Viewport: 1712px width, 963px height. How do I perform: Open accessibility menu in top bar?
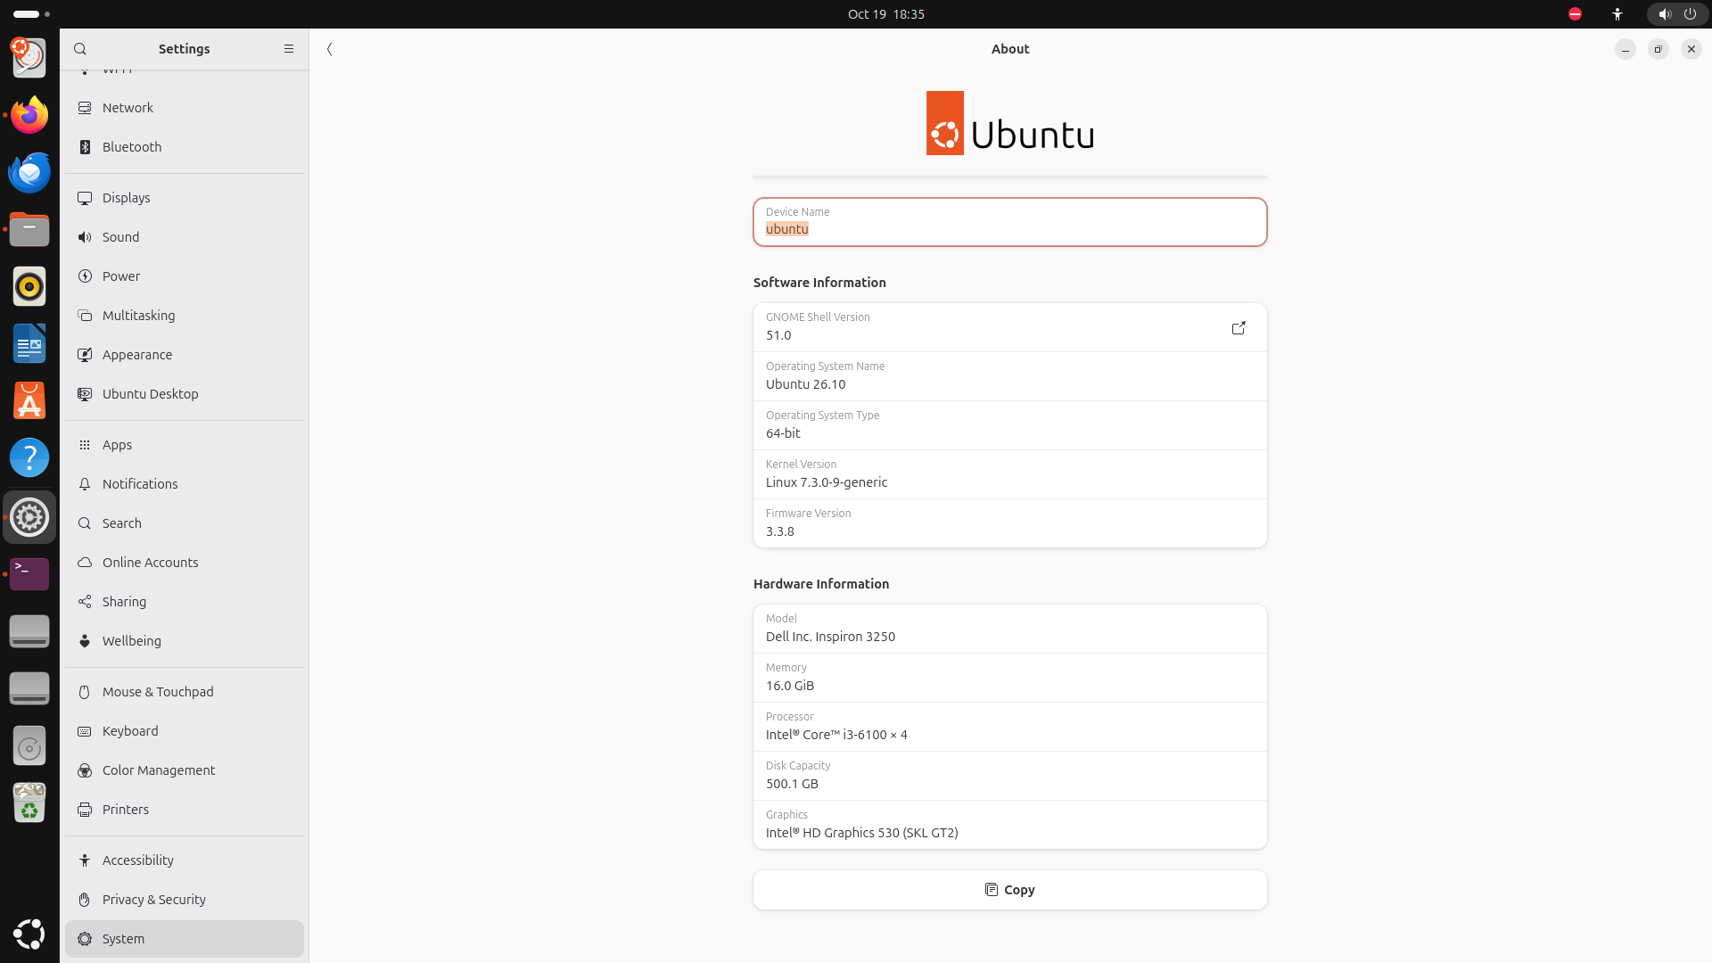[1617, 14]
